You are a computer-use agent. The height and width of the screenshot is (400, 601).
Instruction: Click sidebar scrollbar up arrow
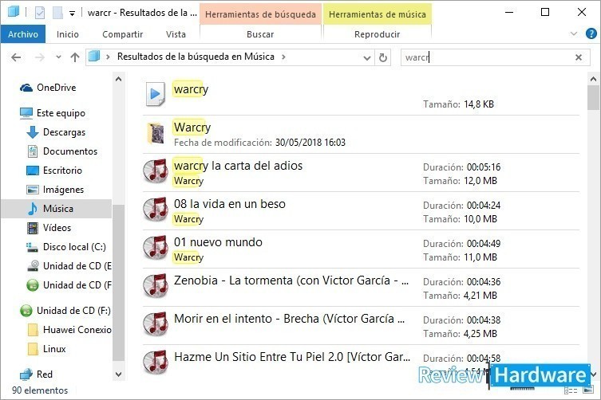click(x=118, y=79)
